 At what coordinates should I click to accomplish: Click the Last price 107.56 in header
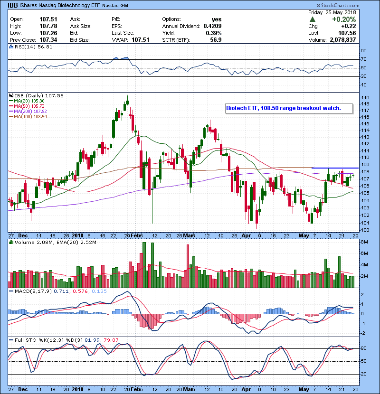coord(347,33)
